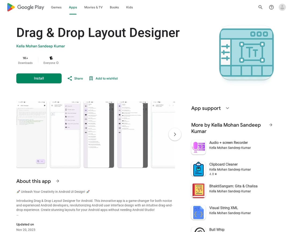Open the account profile avatar

pyautogui.click(x=282, y=7)
